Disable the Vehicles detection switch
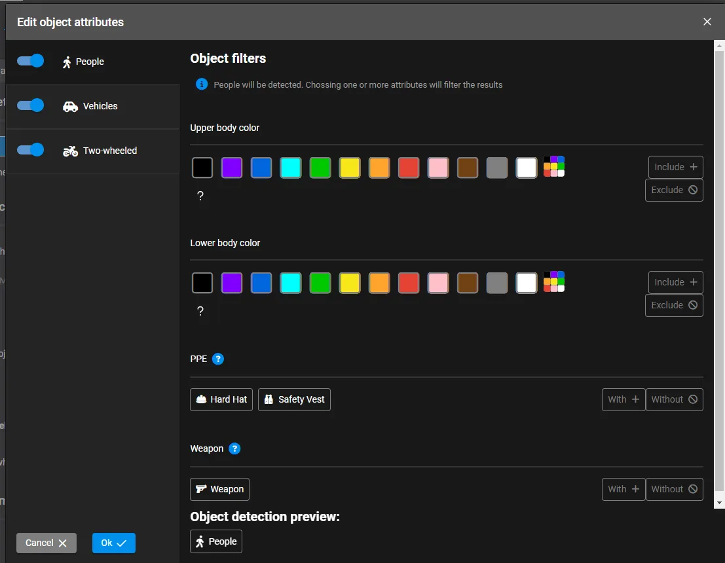725x563 pixels. [31, 105]
